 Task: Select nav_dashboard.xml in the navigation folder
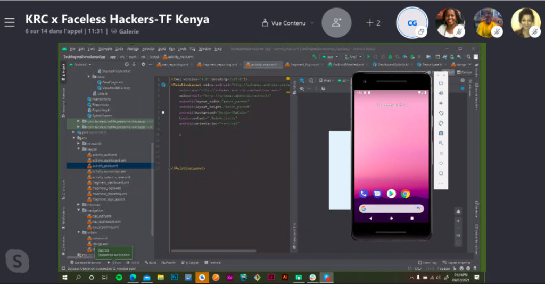click(x=104, y=221)
